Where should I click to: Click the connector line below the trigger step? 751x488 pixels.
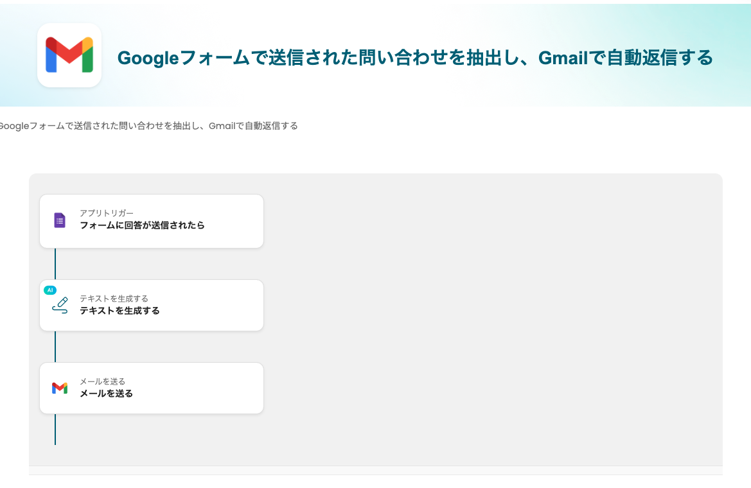point(55,263)
